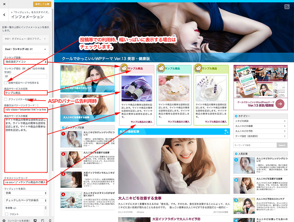Click red number 4 badge in pickup list

63,194
